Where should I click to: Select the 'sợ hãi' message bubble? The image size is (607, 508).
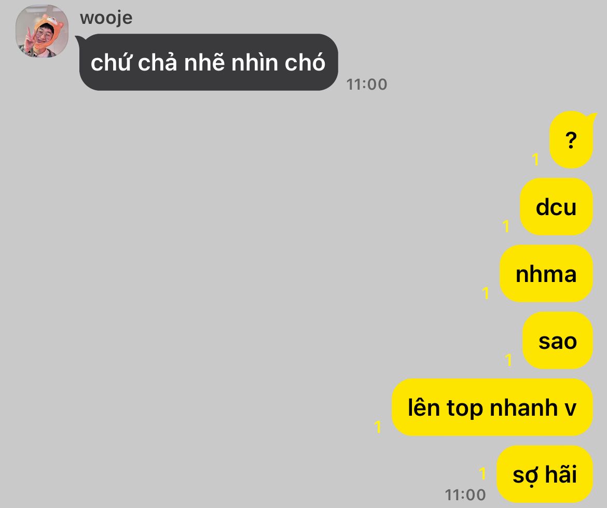pyautogui.click(x=545, y=474)
